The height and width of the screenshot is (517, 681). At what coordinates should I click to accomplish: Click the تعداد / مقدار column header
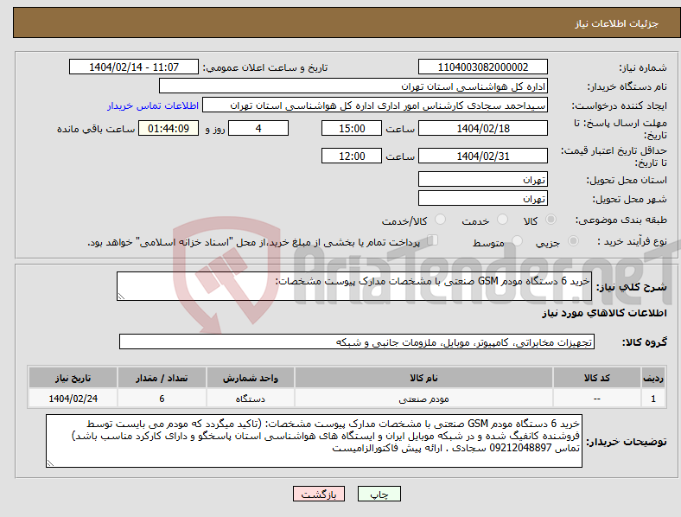[162, 378]
